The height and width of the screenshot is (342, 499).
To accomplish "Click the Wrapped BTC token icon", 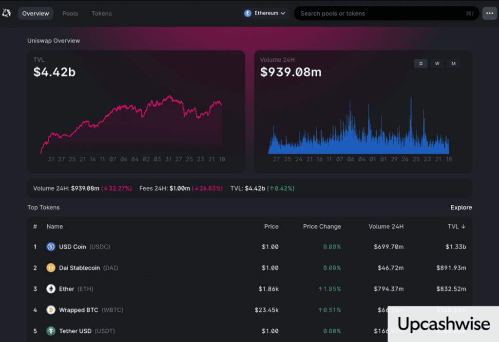I will [x=51, y=310].
